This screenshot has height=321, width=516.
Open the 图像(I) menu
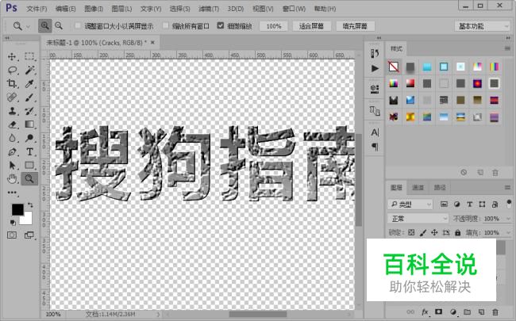(94, 9)
